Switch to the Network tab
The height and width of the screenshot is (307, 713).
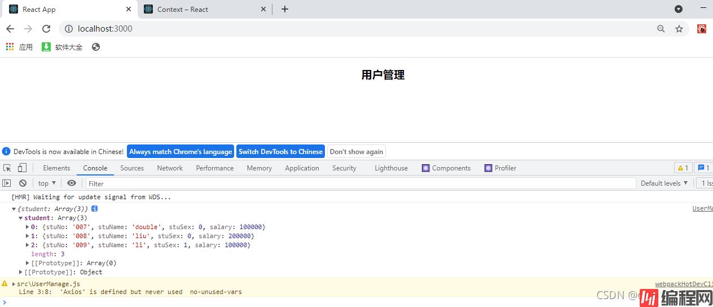tap(170, 168)
